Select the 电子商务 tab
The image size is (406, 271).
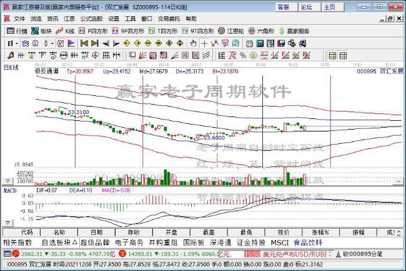(129, 242)
